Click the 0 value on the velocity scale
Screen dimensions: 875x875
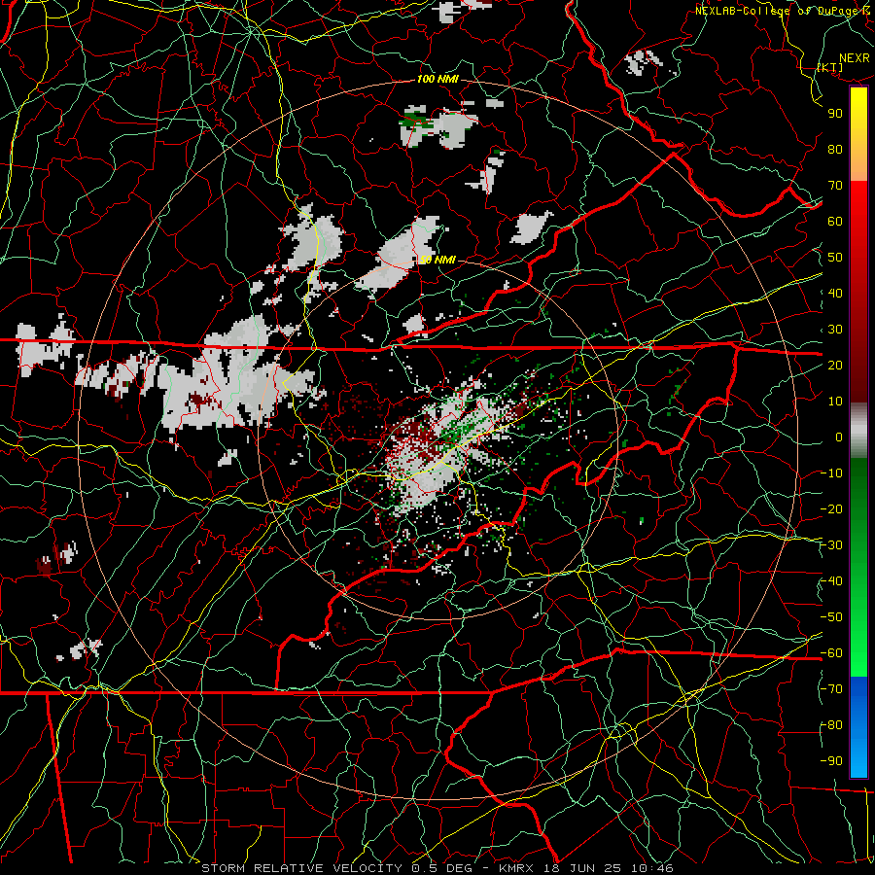[x=839, y=437]
